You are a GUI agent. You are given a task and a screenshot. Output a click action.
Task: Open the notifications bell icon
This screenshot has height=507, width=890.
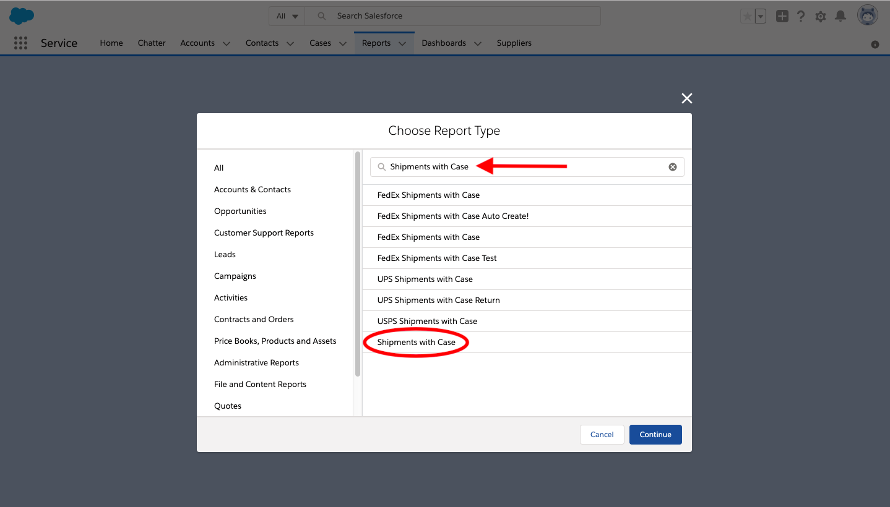tap(840, 17)
